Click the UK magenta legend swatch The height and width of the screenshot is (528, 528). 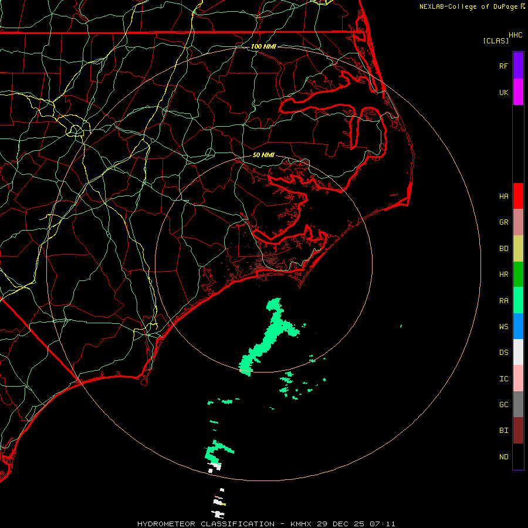[518, 92]
